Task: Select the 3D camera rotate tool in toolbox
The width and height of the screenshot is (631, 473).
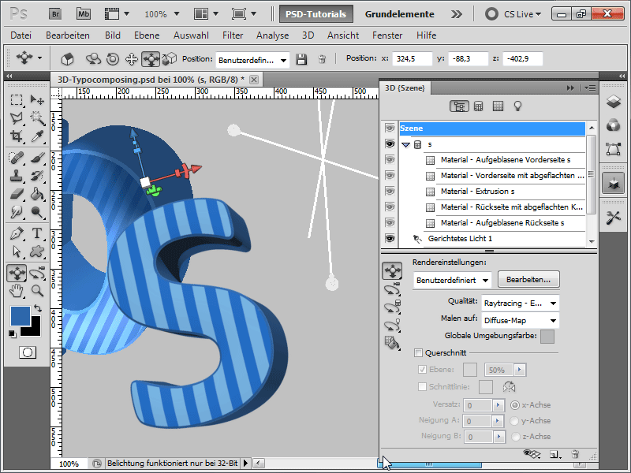Action: point(37,273)
